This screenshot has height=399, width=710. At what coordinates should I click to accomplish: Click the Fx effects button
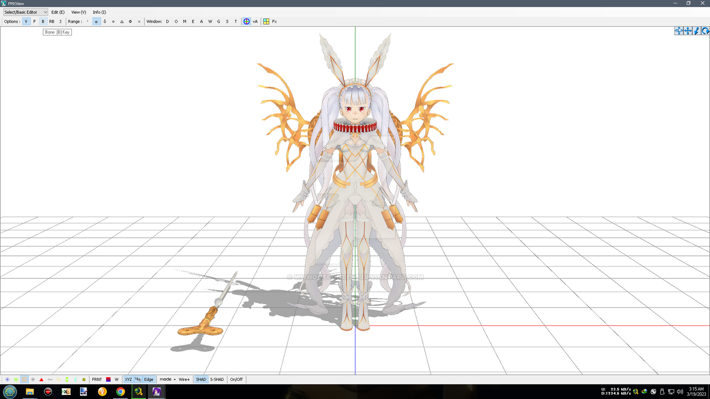pos(275,21)
